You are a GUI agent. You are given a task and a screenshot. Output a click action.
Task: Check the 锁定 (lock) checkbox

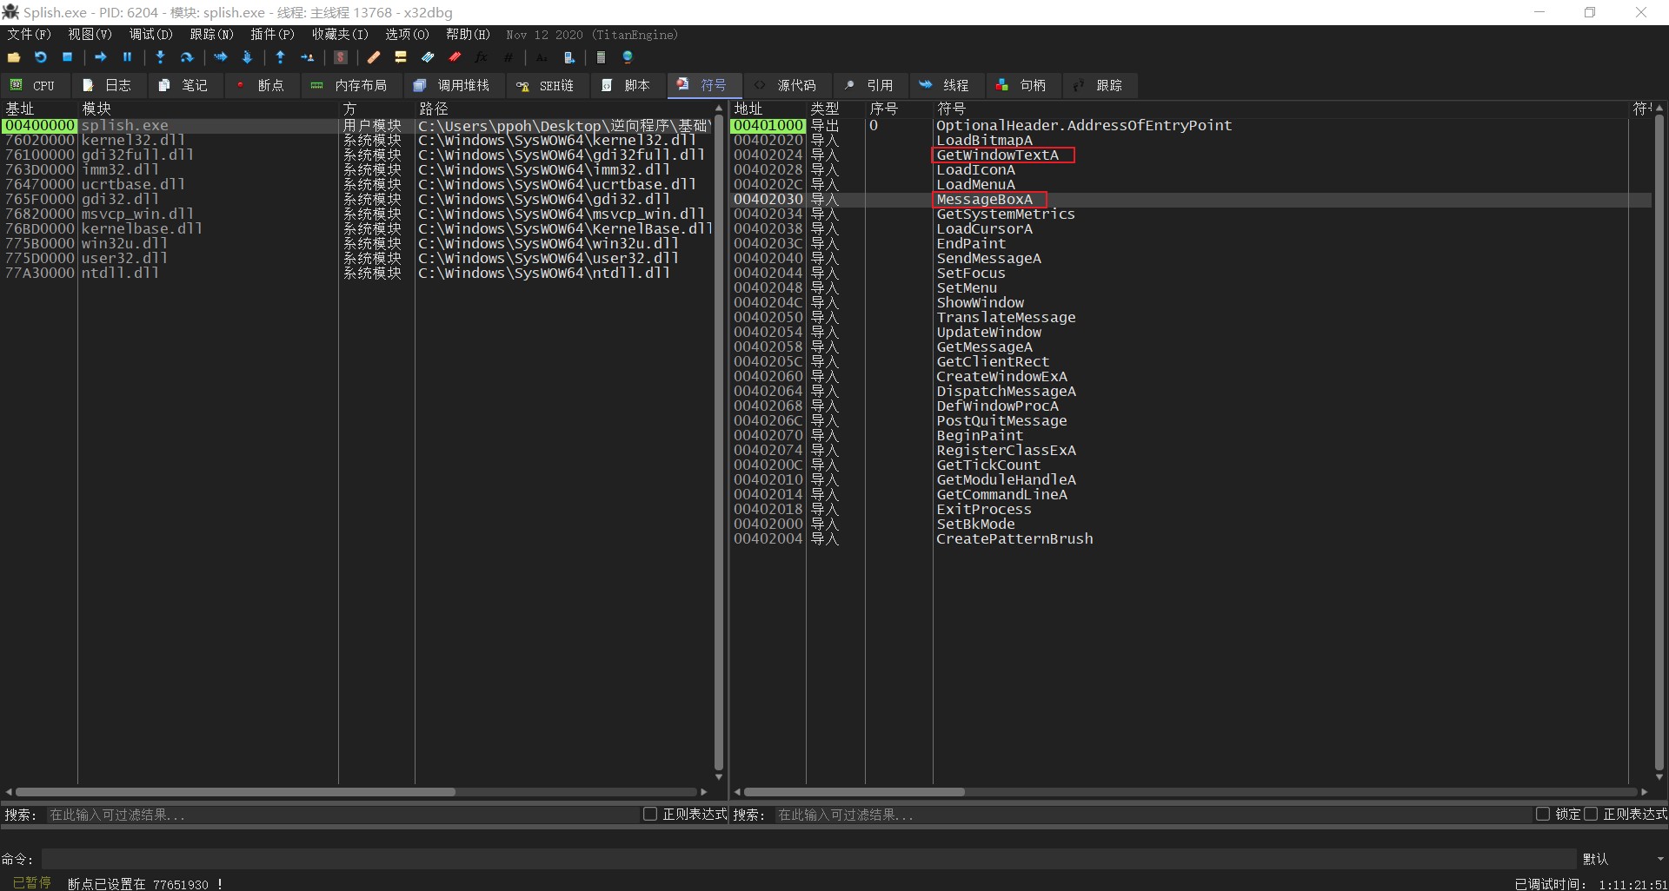tap(1543, 814)
